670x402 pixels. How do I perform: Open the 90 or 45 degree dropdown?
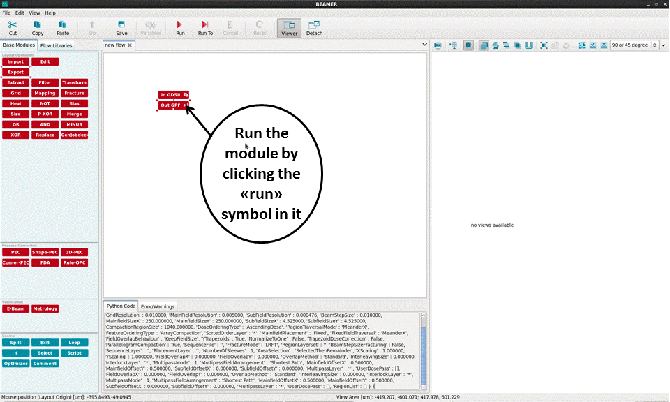tap(634, 45)
